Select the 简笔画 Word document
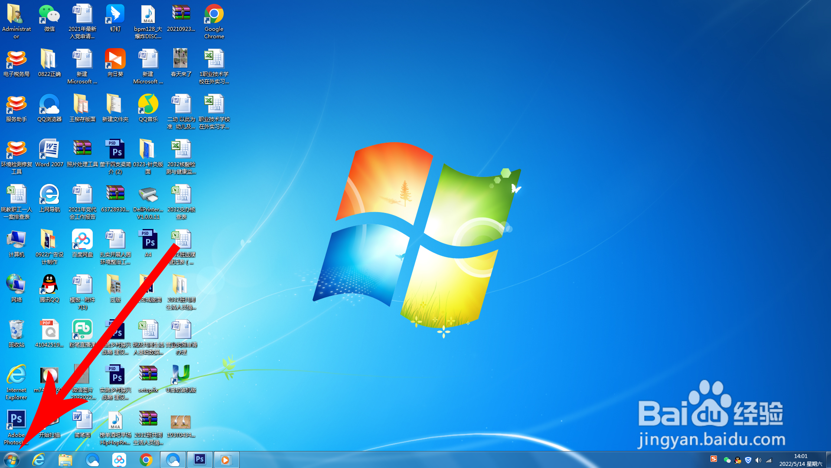Viewport: 831px width, 468px height. [x=82, y=424]
